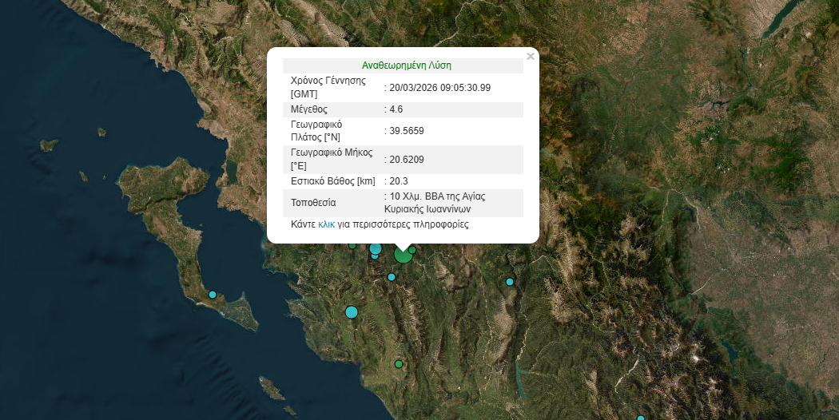The width and height of the screenshot is (839, 420).
Task: Select the green marker partly hidden by popup's bottom edge
Action: click(352, 245)
